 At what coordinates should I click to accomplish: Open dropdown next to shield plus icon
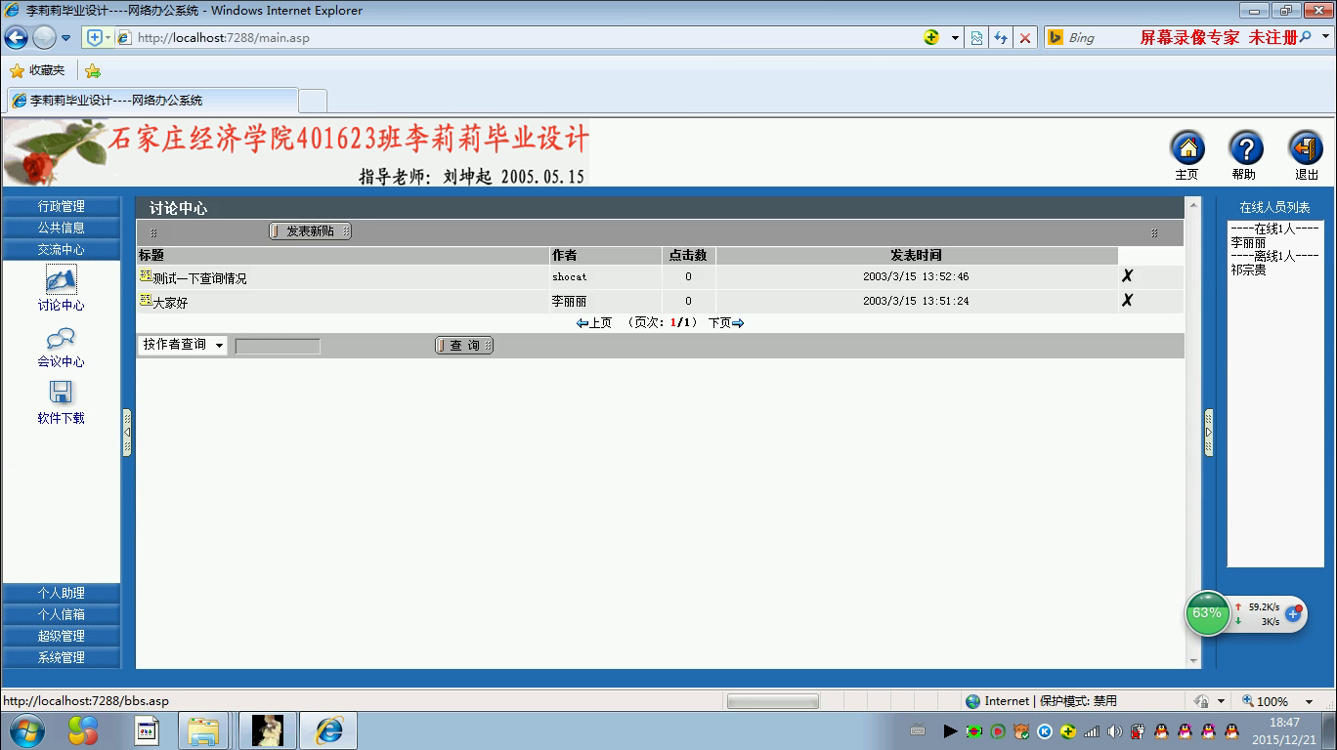coord(108,38)
